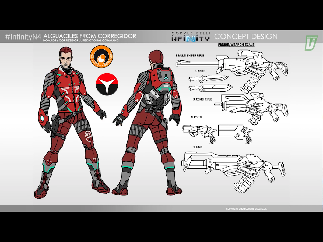Click the Copyright 2020 Corvus Belli text
The width and height of the screenshot is (323, 242).
[247, 209]
